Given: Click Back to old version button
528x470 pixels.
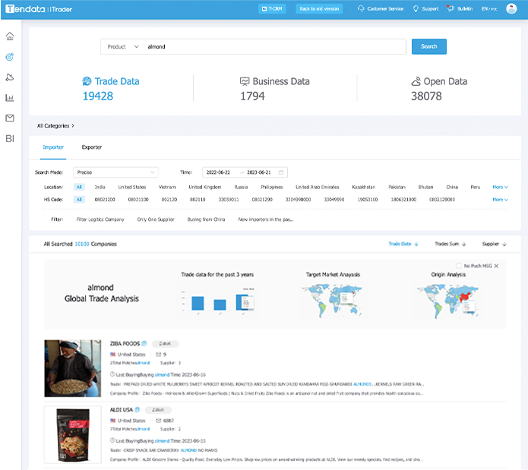Looking at the screenshot, I should [319, 8].
